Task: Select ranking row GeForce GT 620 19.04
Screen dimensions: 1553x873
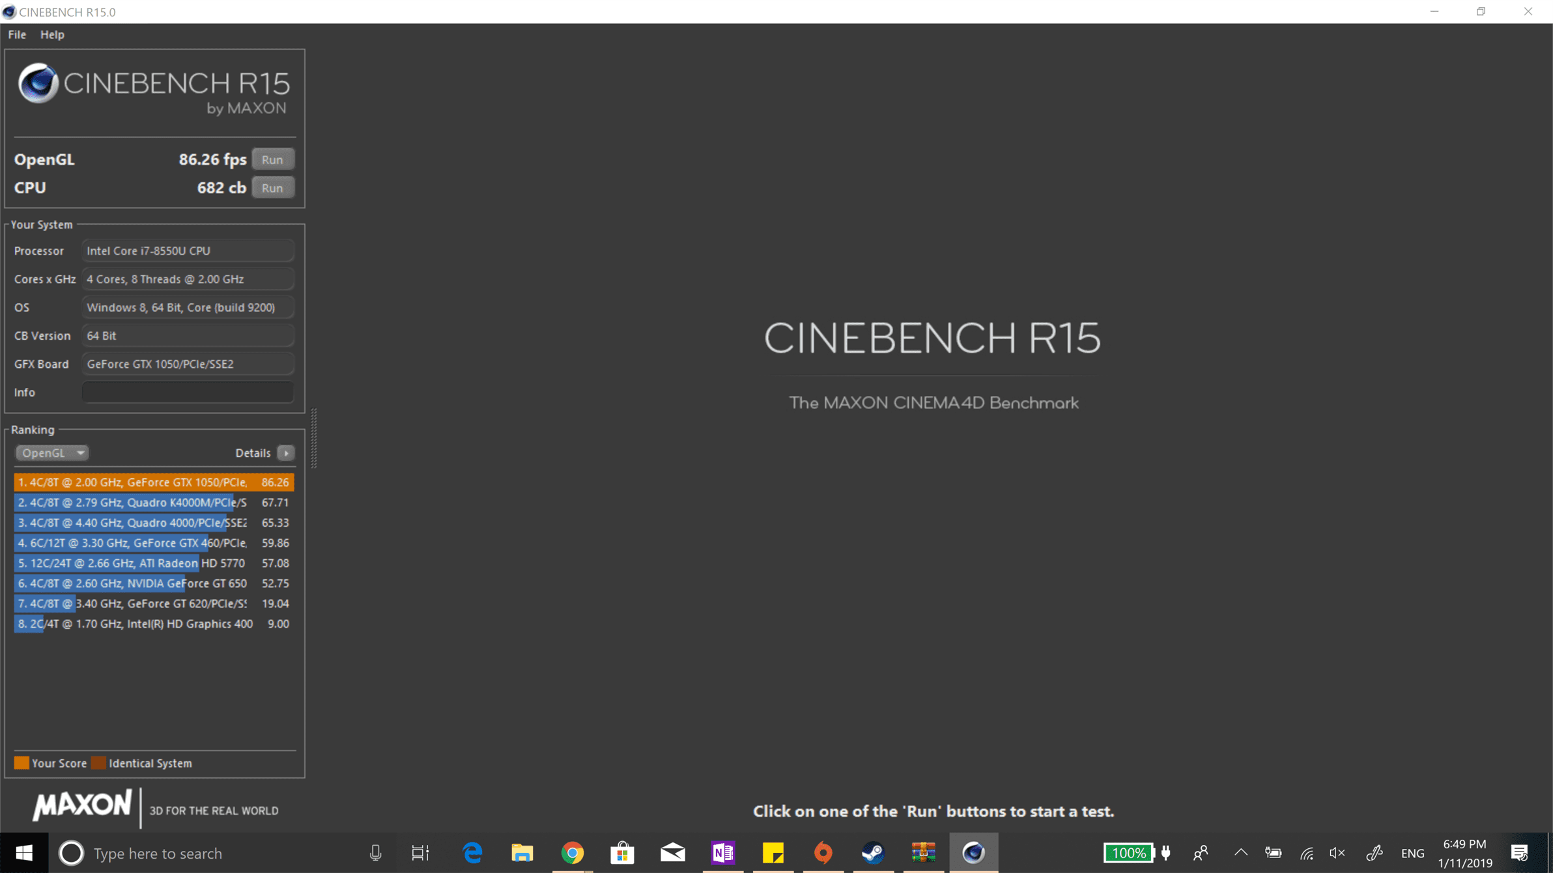Action: pos(154,603)
